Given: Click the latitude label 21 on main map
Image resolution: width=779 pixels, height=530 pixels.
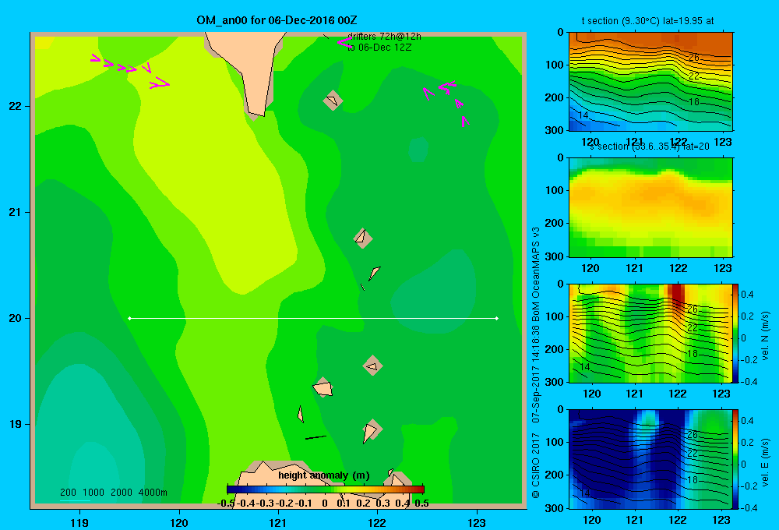Looking at the screenshot, I should click(15, 212).
